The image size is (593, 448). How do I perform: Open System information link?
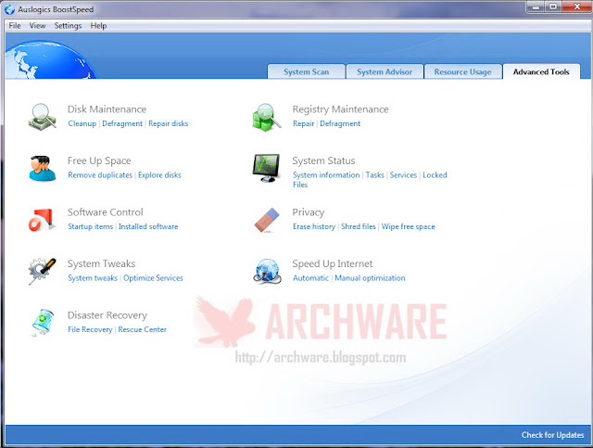pos(326,175)
